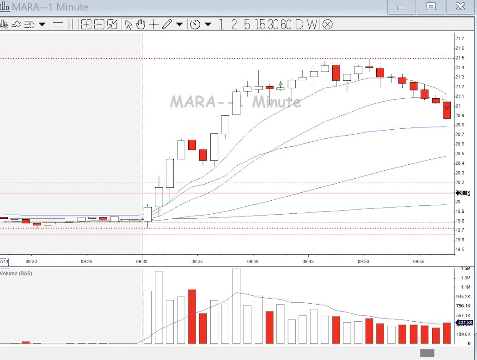The width and height of the screenshot is (477, 360).
Task: Click the 20.1 current price tag
Action: pyautogui.click(x=463, y=193)
